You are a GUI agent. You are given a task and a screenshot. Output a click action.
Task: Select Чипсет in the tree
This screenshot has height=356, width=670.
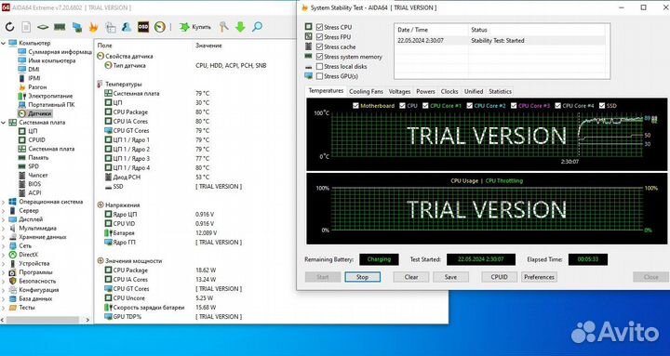click(x=38, y=176)
